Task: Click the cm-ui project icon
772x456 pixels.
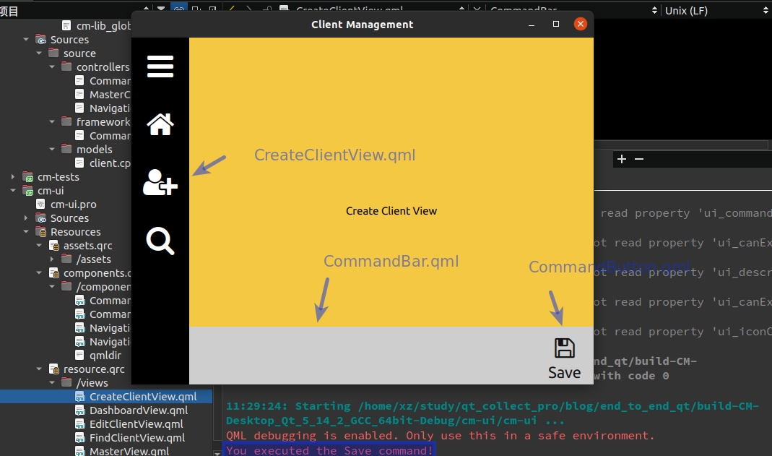Action: [29, 191]
